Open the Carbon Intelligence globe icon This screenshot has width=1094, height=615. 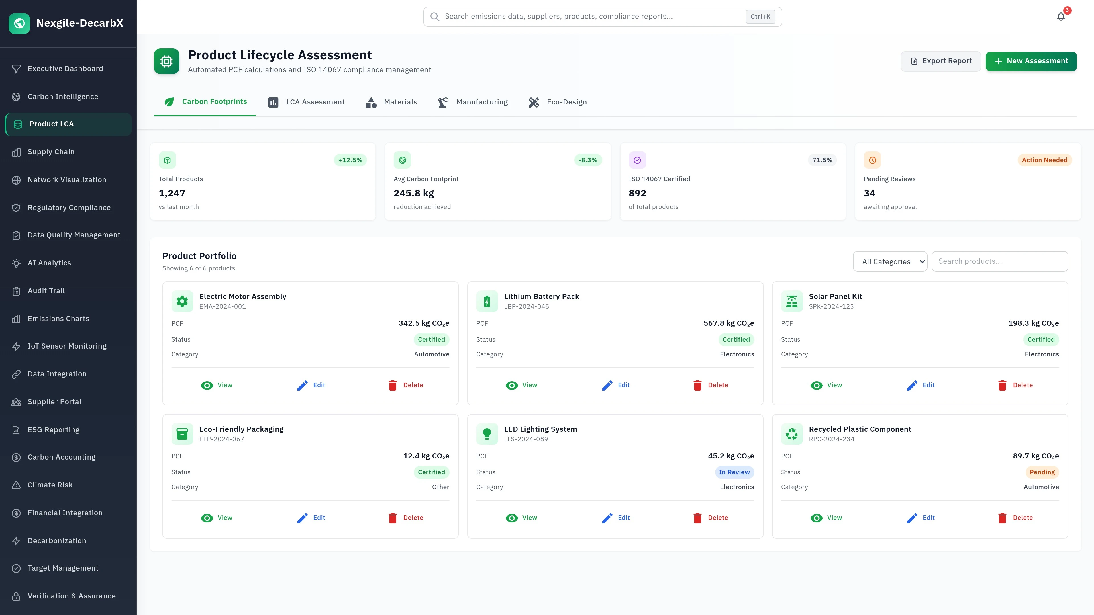16,96
